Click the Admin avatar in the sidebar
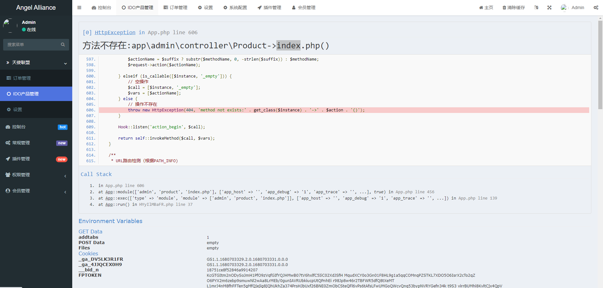 (10, 26)
